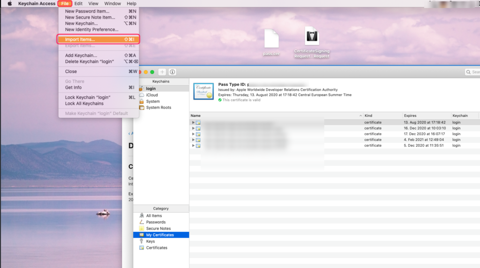Open the Help menu
The image size is (480, 268).
click(131, 3)
